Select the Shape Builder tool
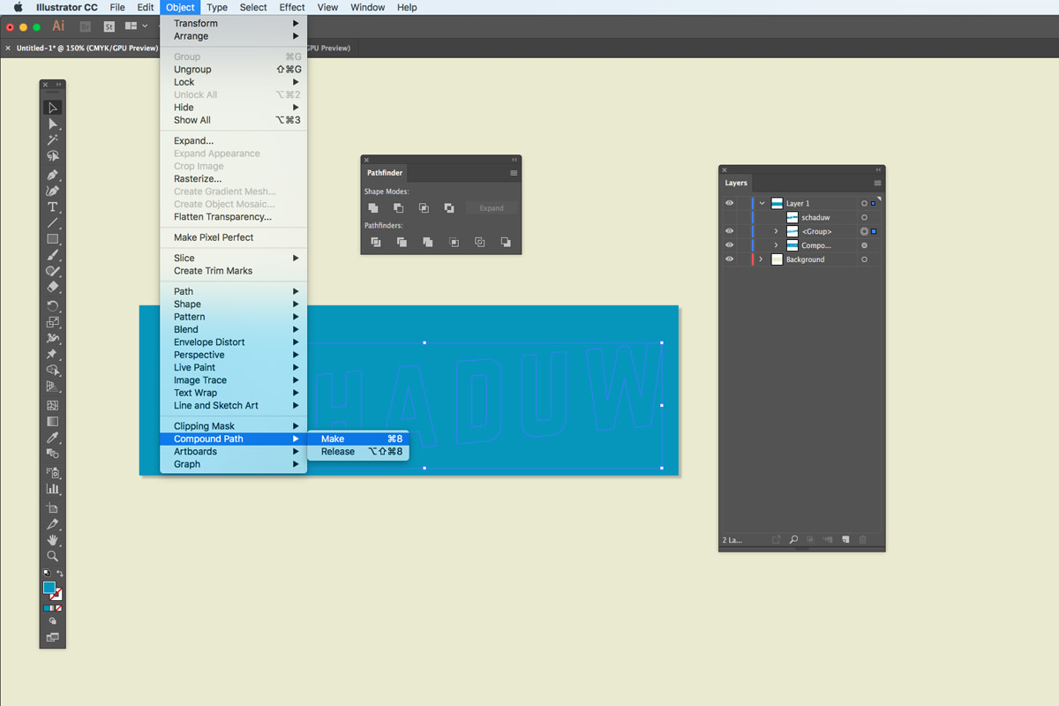The image size is (1059, 706). (x=53, y=371)
